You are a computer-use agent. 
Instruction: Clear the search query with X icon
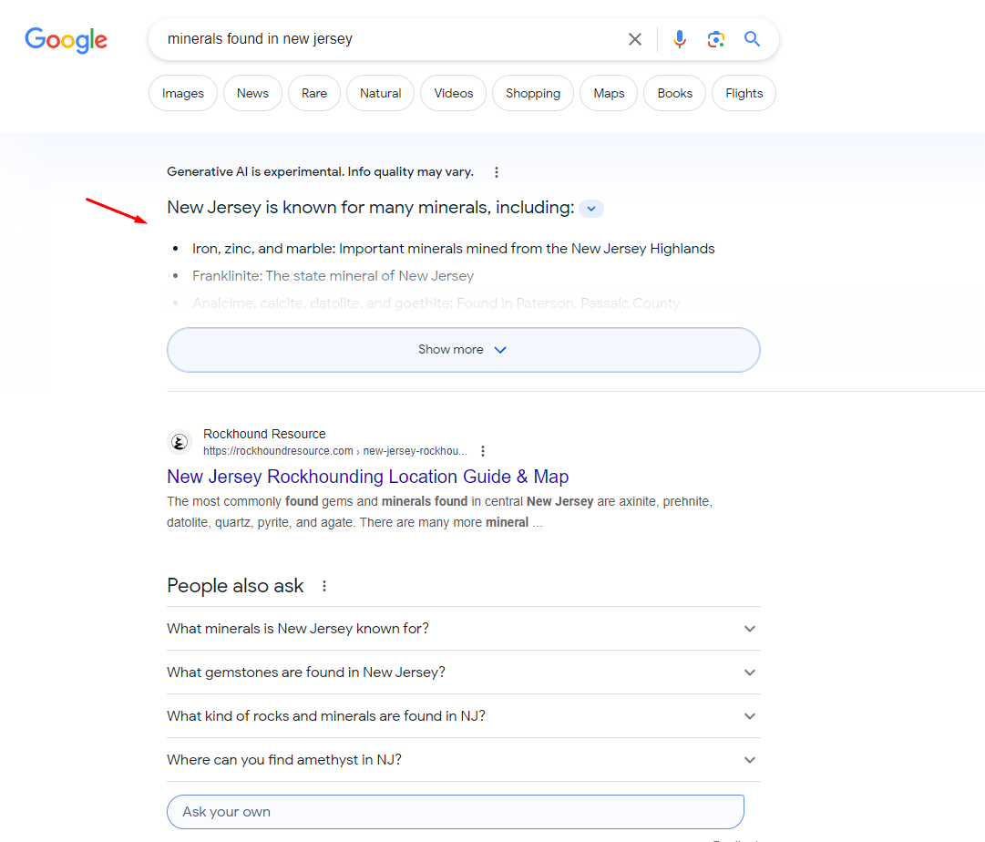pos(635,39)
